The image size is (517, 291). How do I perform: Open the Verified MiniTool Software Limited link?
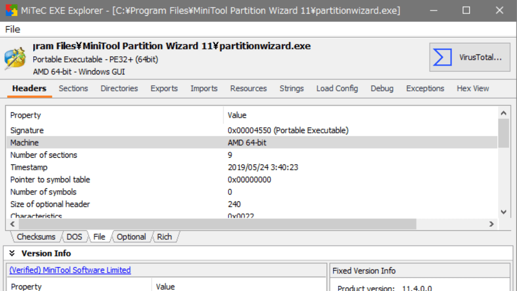[x=70, y=270]
